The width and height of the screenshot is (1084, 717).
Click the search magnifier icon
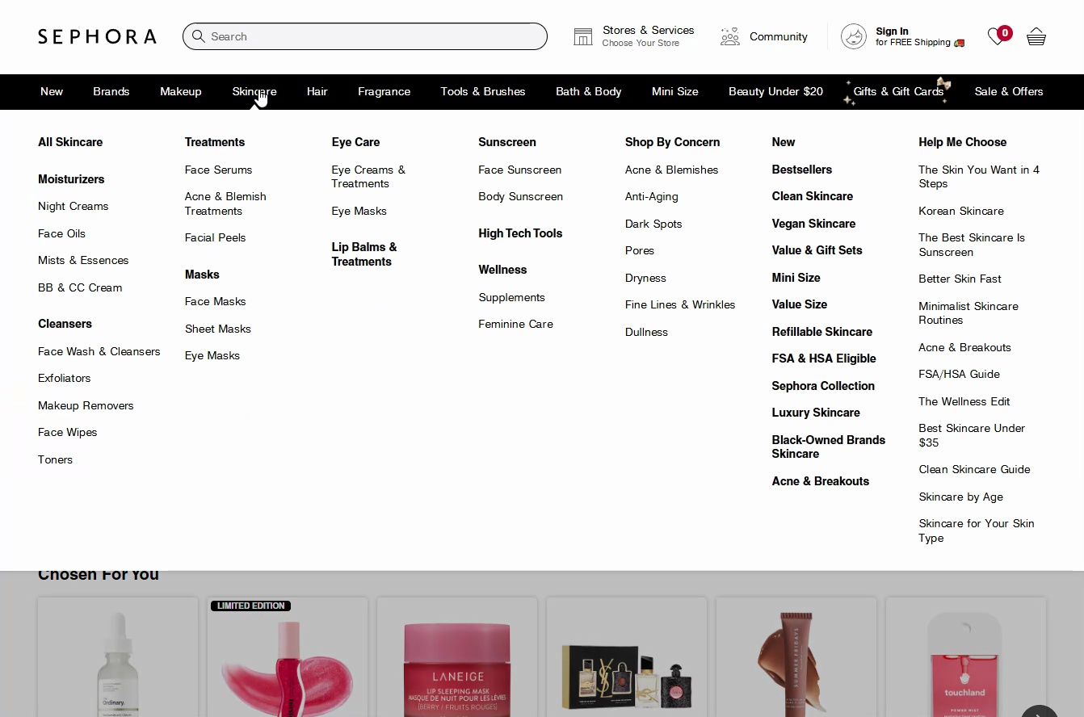pyautogui.click(x=199, y=36)
